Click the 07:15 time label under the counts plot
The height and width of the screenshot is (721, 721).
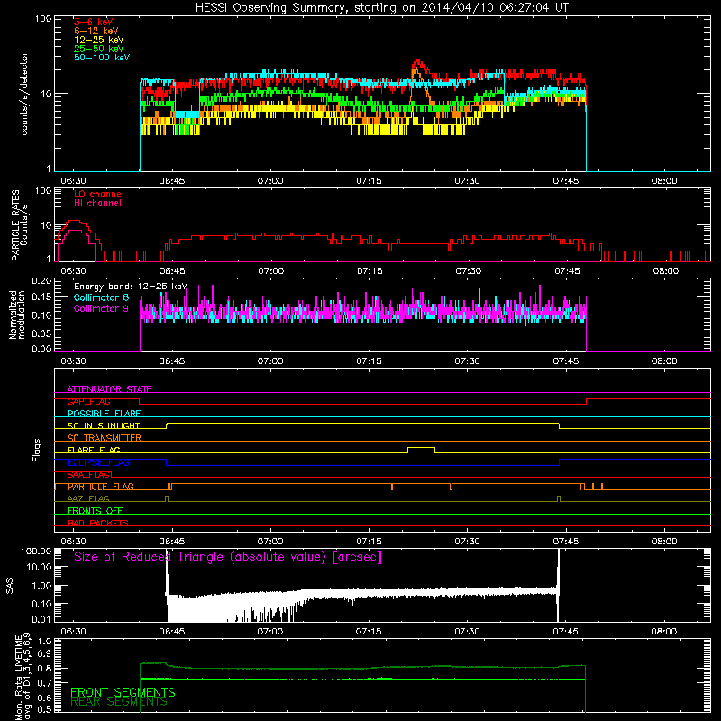369,181
